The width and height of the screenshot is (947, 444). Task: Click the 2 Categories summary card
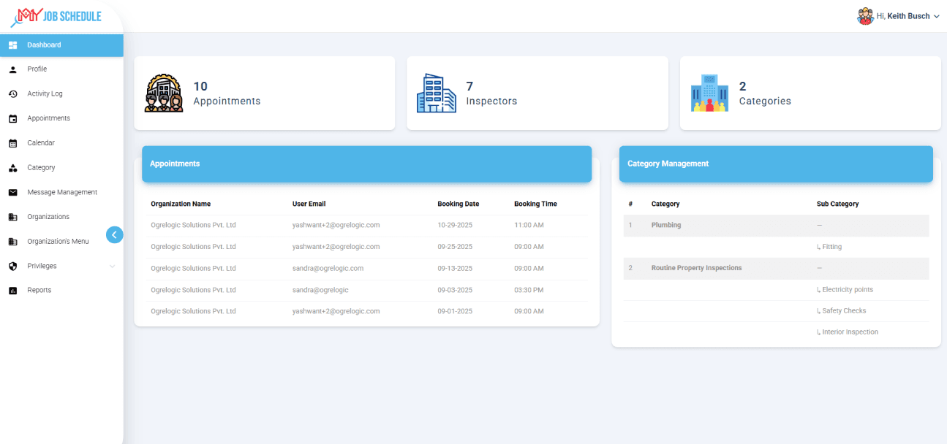(x=810, y=93)
